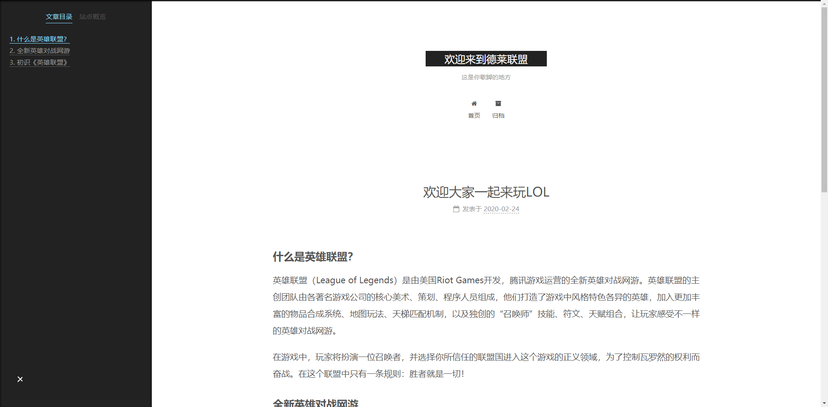Click the paragraph starting 英雄联盟（League of Legends）
Viewport: 828px width, 407px height.
pos(486,306)
